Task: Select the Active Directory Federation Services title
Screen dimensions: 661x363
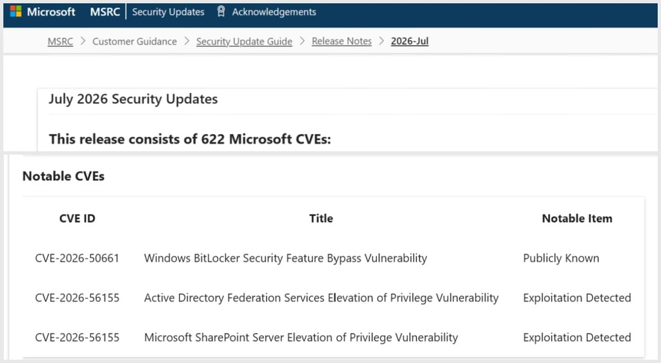Action: 321,298
